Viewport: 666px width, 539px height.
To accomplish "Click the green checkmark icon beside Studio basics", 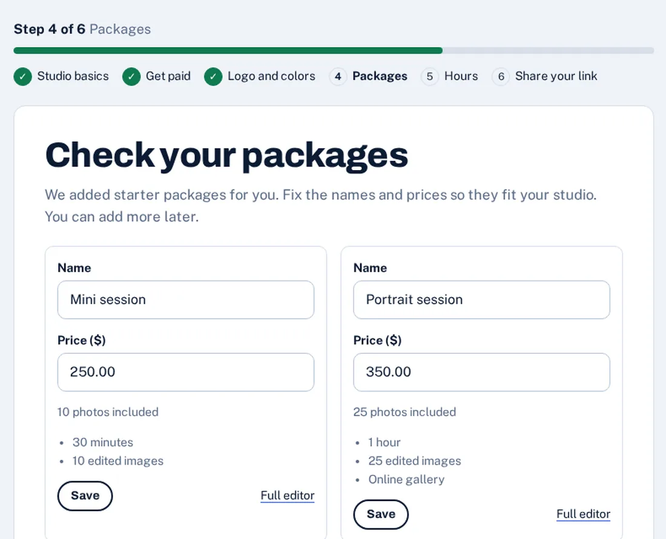I will (x=22, y=77).
